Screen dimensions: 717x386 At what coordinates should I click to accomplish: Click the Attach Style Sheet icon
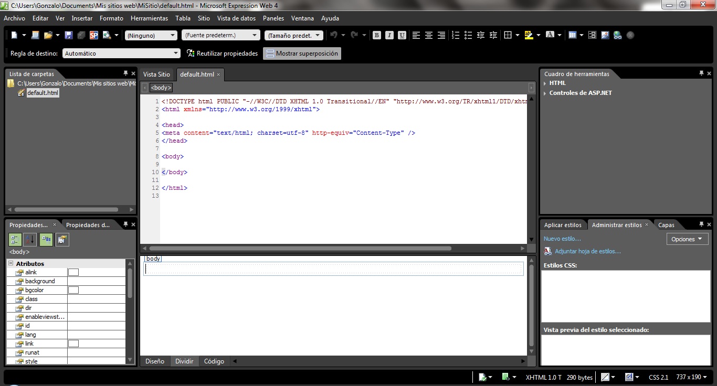(548, 251)
